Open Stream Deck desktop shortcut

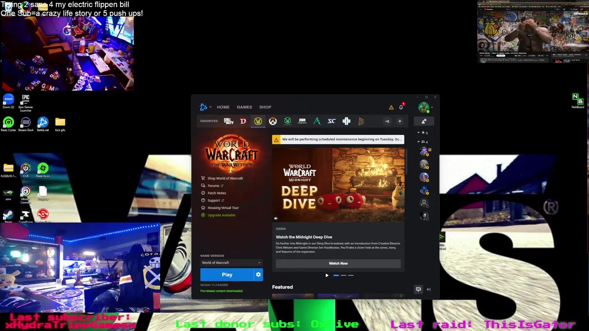point(25,124)
